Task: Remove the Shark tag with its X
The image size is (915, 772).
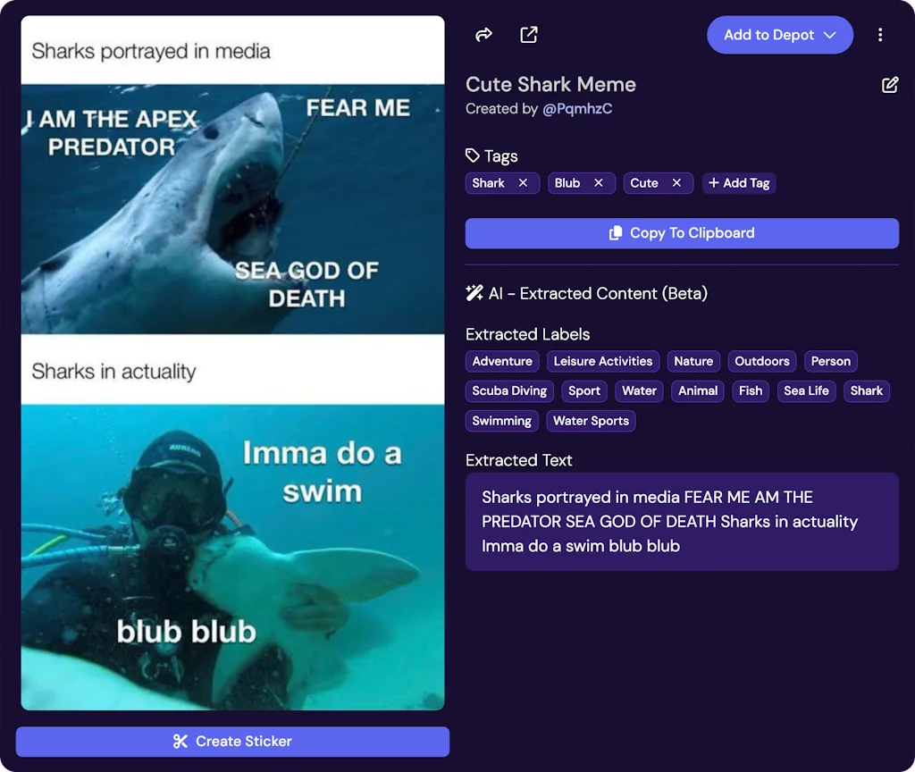Action: (x=524, y=183)
